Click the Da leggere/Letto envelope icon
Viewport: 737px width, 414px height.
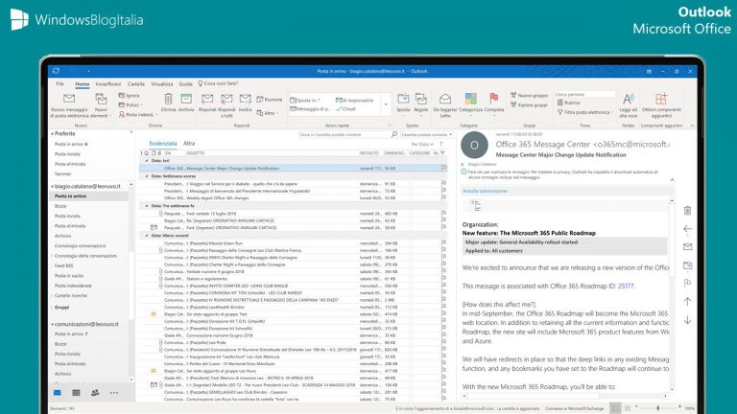coord(445,99)
